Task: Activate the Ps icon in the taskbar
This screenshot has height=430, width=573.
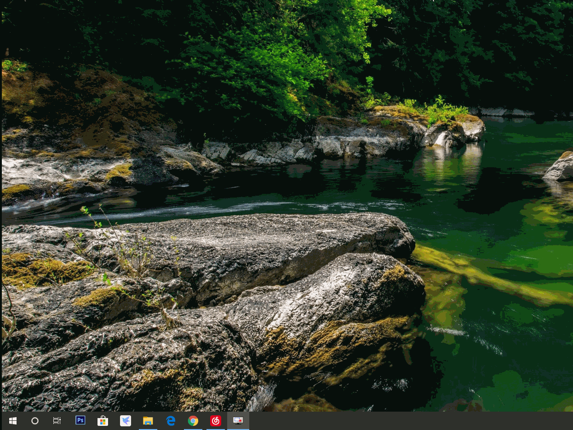Action: [80, 420]
